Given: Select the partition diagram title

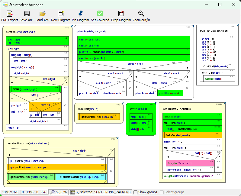Looking at the screenshot, I should coord(21,32).
